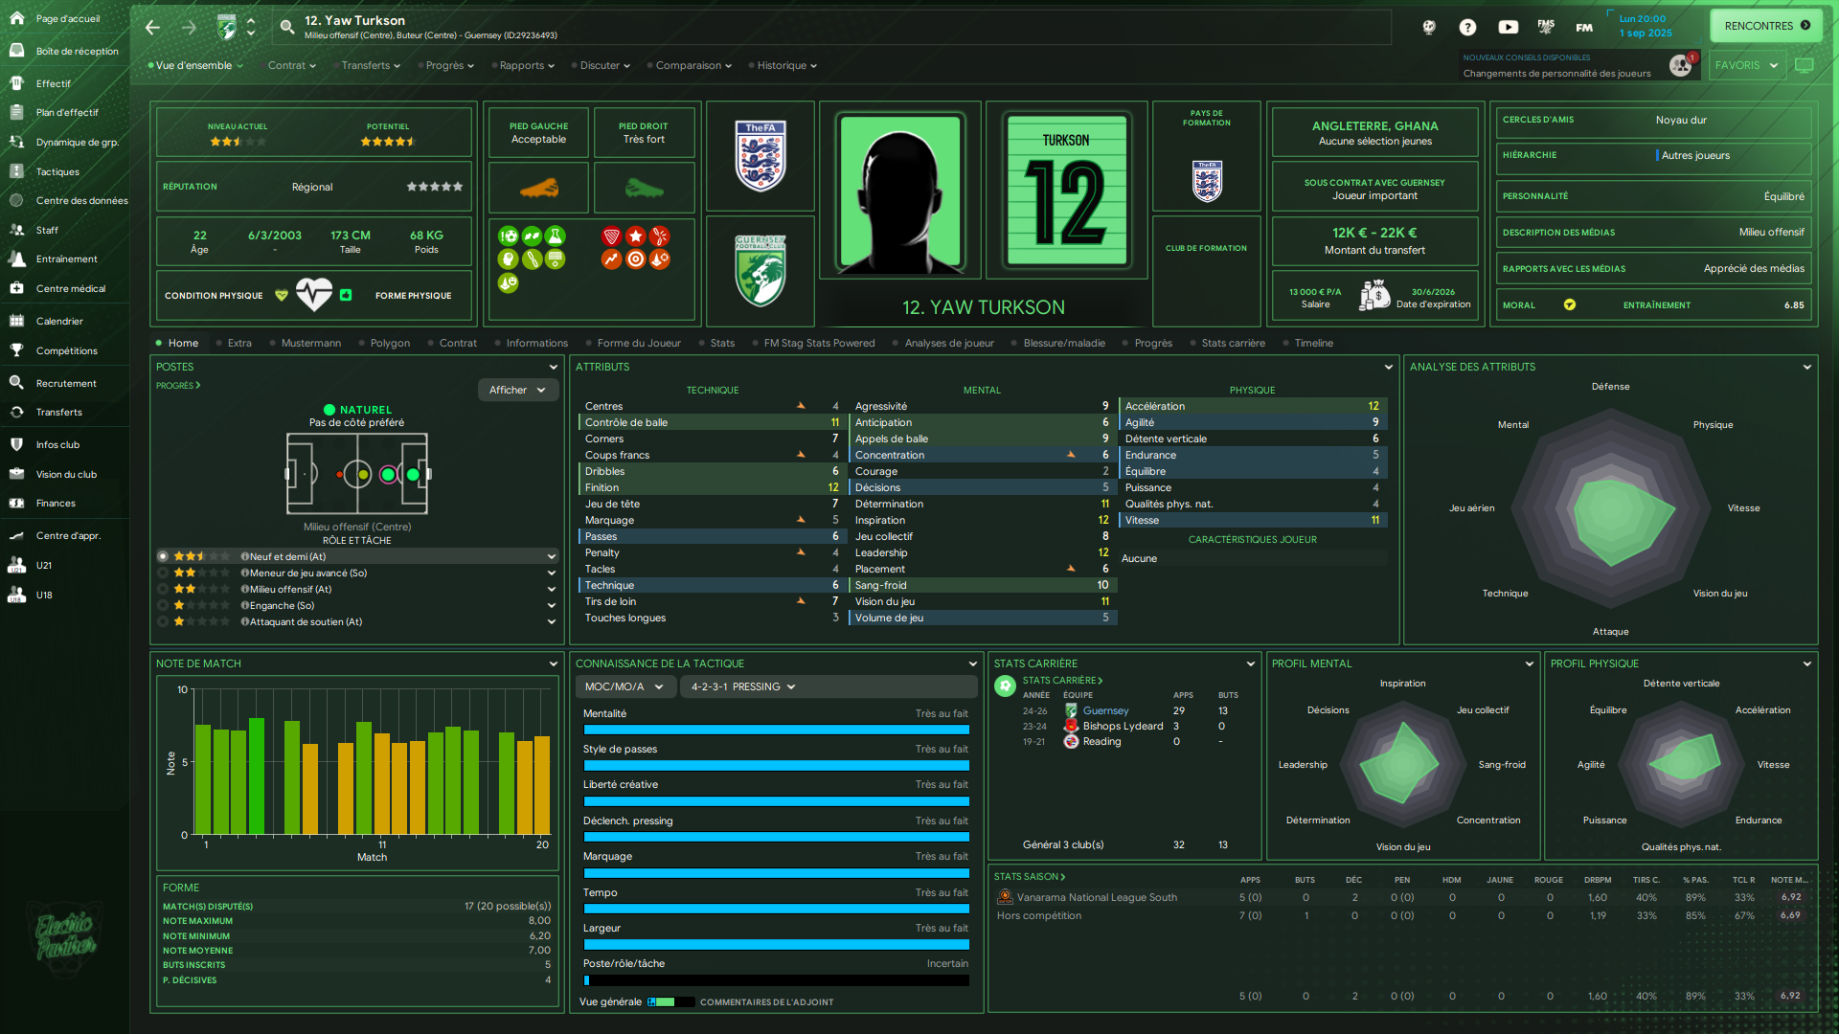Expand the Favoris dropdown
Image resolution: width=1839 pixels, height=1034 pixels.
pyautogui.click(x=1746, y=66)
